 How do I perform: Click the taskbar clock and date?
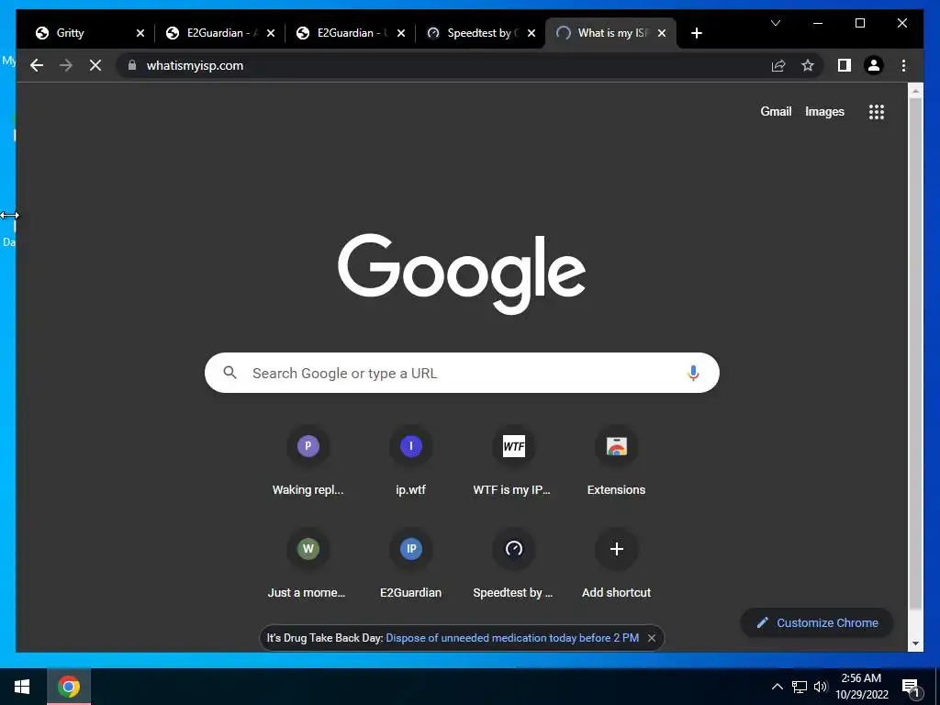tap(861, 687)
